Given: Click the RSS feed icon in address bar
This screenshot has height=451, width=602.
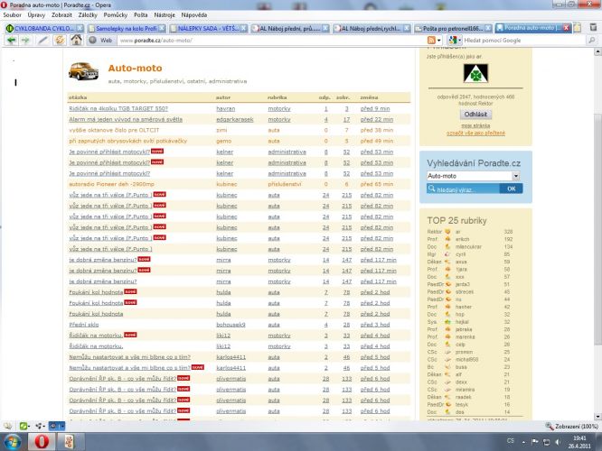Looking at the screenshot, I should [x=431, y=41].
